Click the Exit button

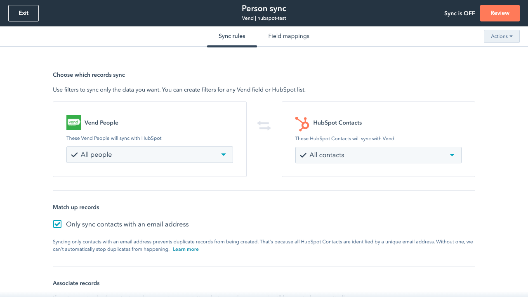point(23,13)
